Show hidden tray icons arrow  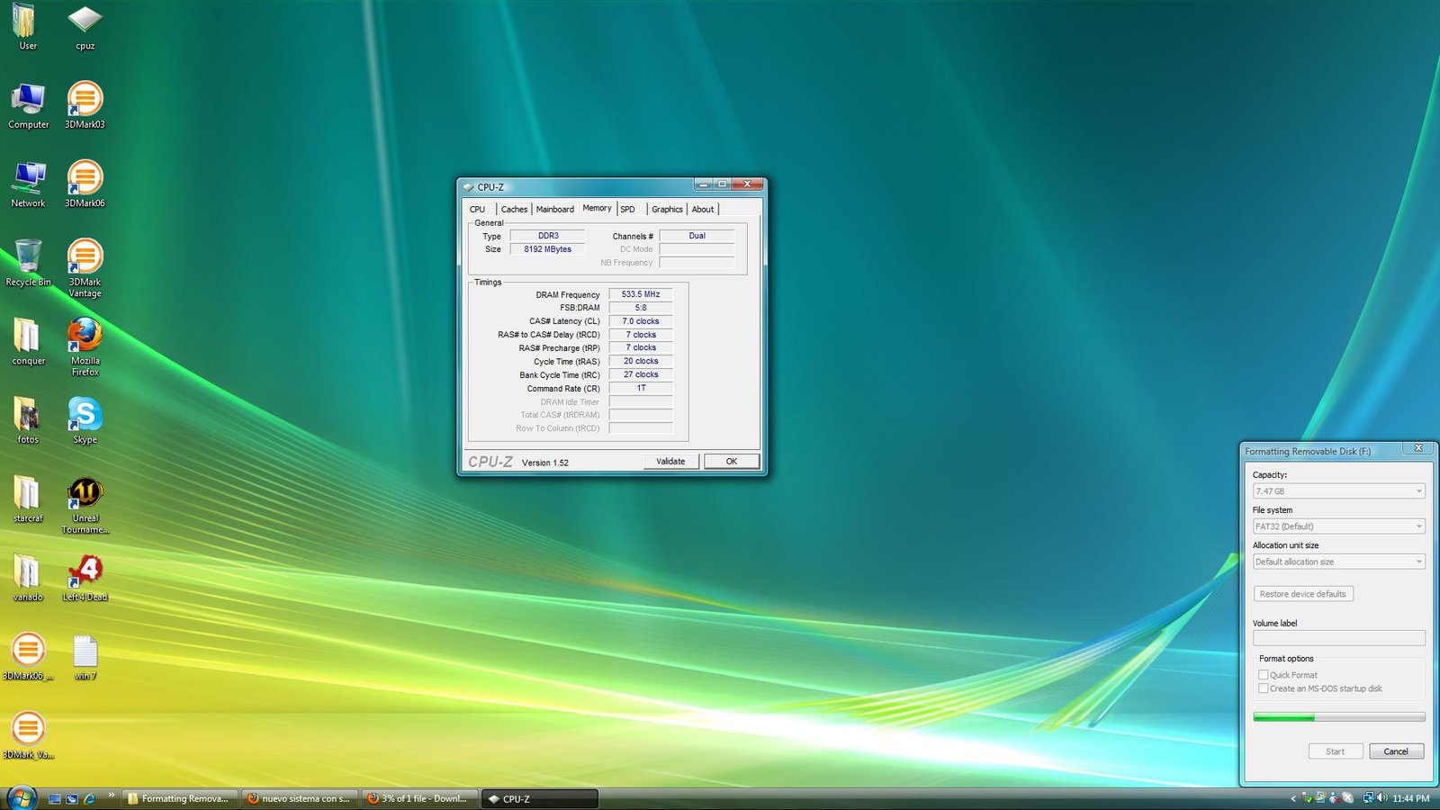[1293, 798]
